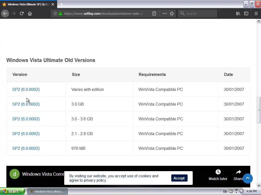Click the scrollbar up arrow

coord(259,21)
